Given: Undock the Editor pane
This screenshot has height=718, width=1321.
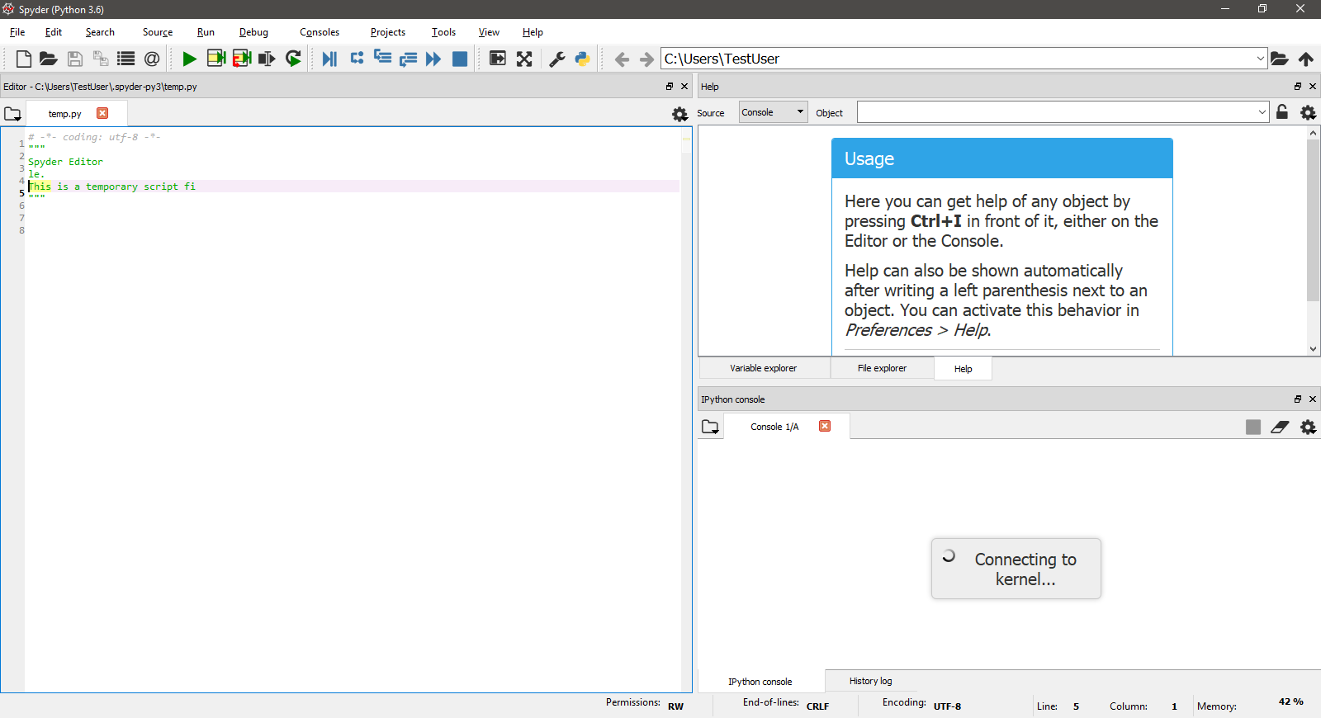Looking at the screenshot, I should pos(670,86).
